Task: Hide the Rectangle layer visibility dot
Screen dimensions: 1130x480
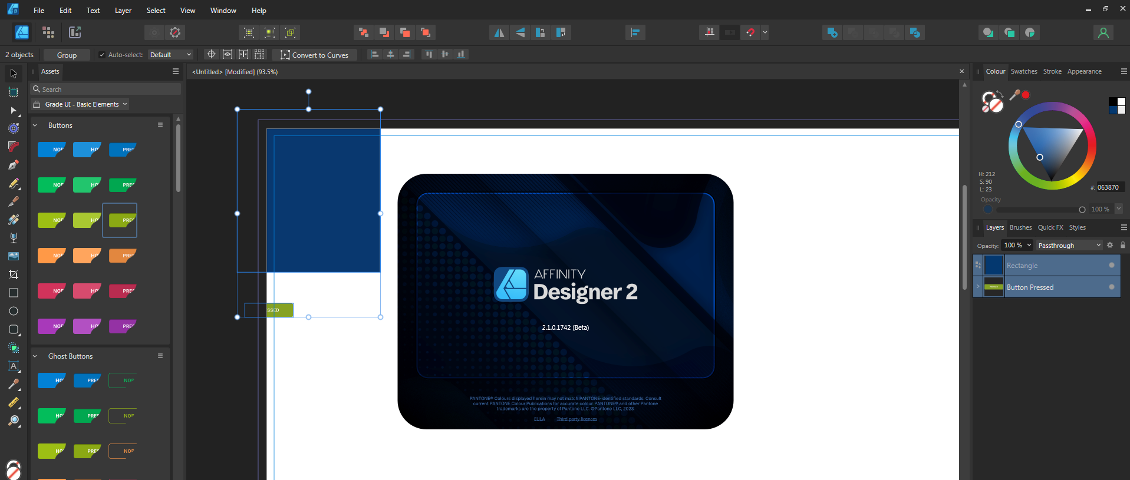Action: click(1112, 265)
